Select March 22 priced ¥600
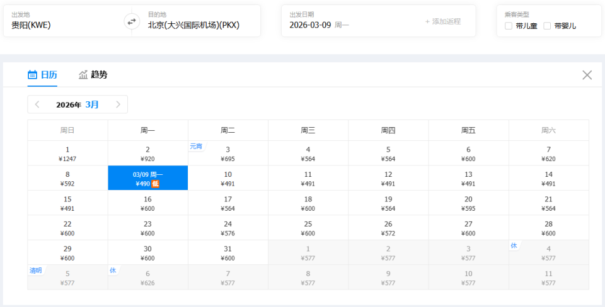Screen dimensions: 605x307 coord(67,228)
